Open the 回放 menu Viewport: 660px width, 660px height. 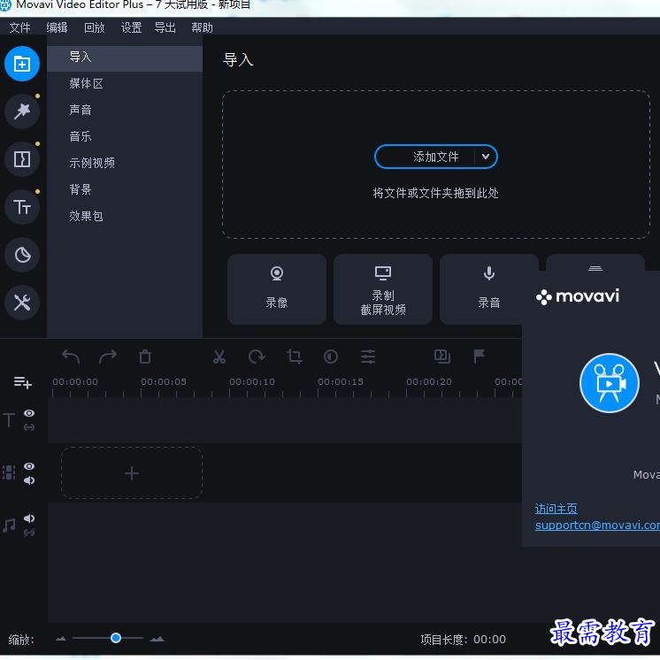pyautogui.click(x=95, y=27)
